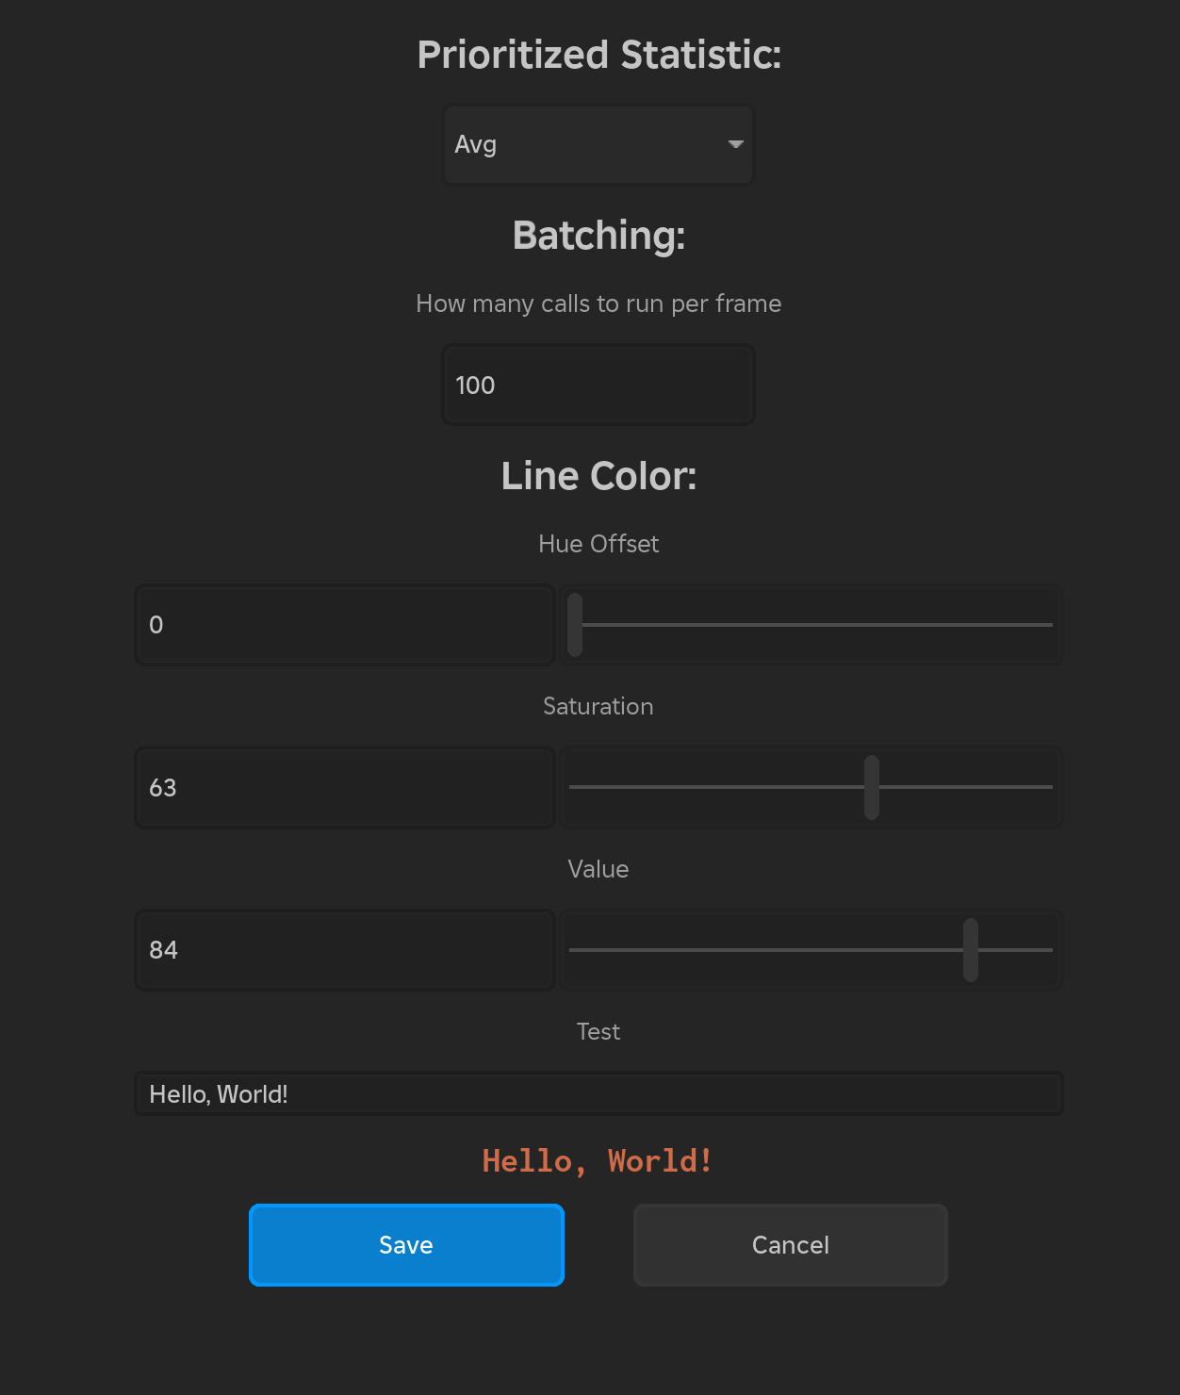The height and width of the screenshot is (1395, 1180).
Task: Open the Avg prioritized statistic dropdown
Action: point(598,144)
